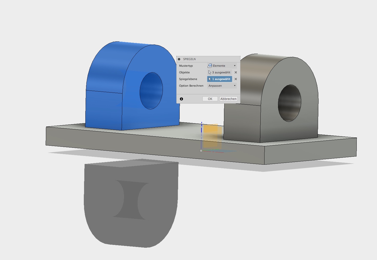The height and width of the screenshot is (260, 377).
Task: Click the hole in the right gray bracket
Action: [x=289, y=103]
